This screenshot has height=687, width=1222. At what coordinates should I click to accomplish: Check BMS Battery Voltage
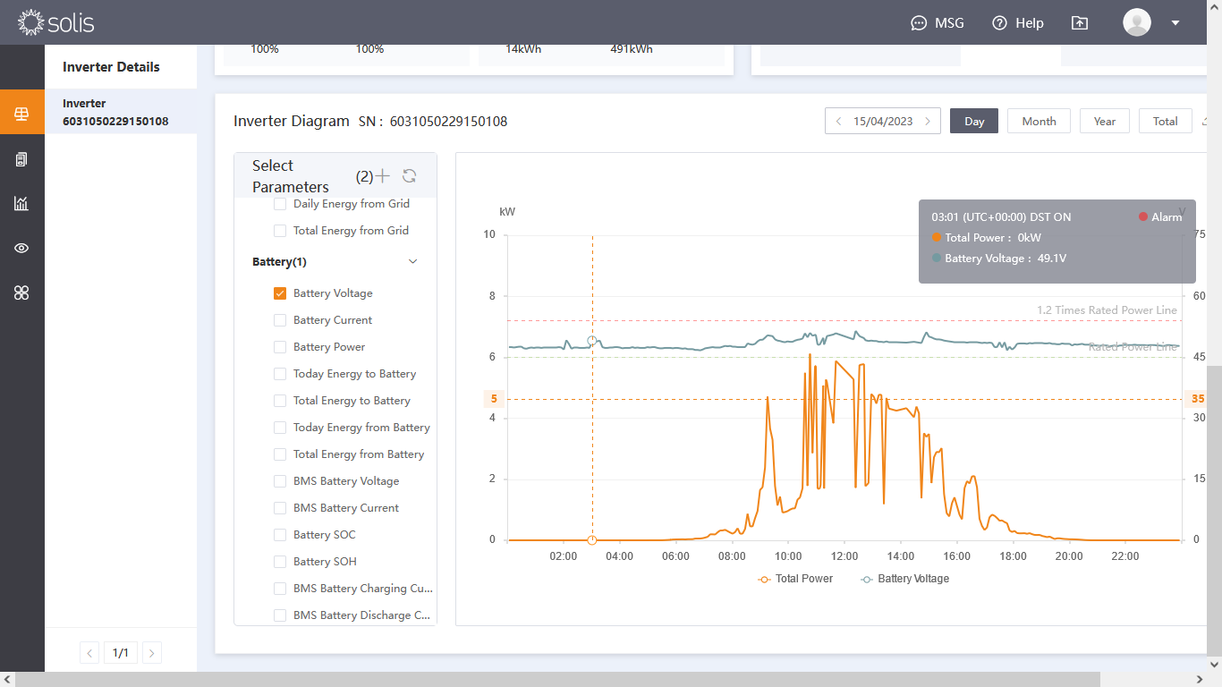(280, 481)
